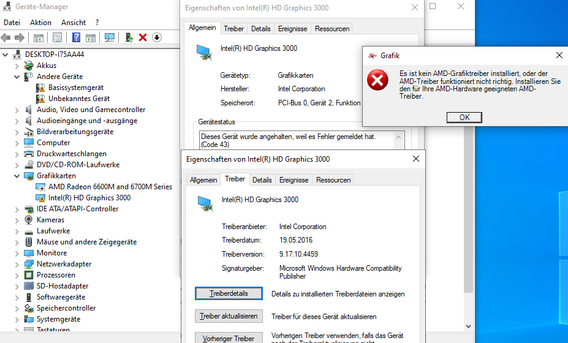This screenshot has height=343, width=568.
Task: Expand the Laufwerke node
Action: coord(17,231)
